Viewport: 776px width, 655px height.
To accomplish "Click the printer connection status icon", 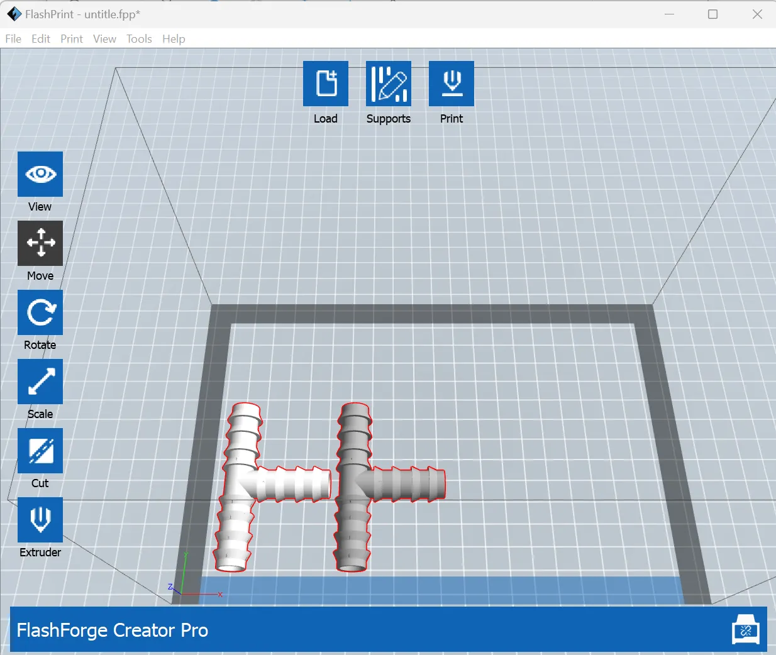I will coord(746,629).
